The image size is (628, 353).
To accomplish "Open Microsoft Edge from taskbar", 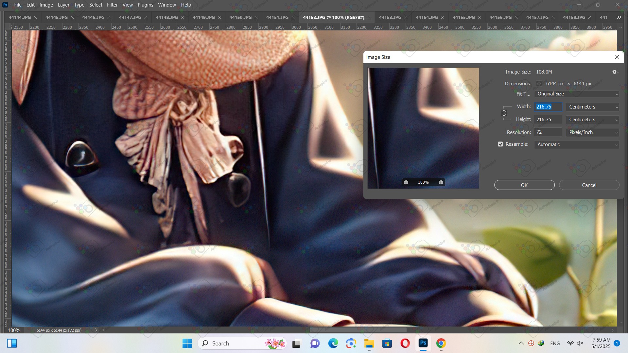I will point(333,343).
